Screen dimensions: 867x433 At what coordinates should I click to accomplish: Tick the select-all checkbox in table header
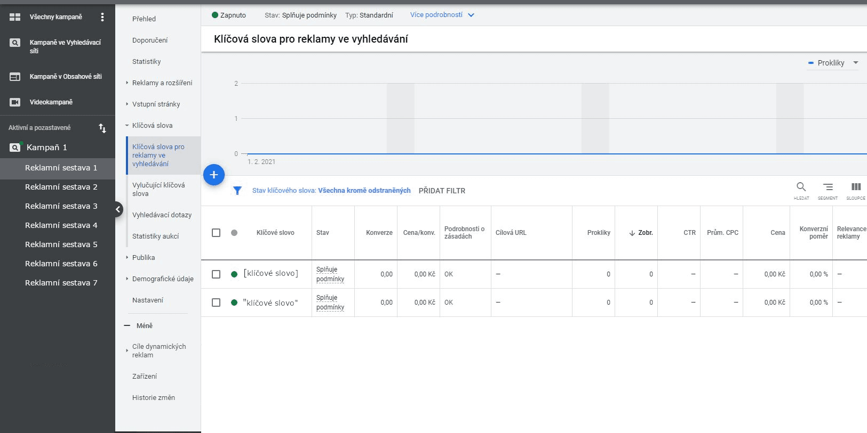(216, 233)
